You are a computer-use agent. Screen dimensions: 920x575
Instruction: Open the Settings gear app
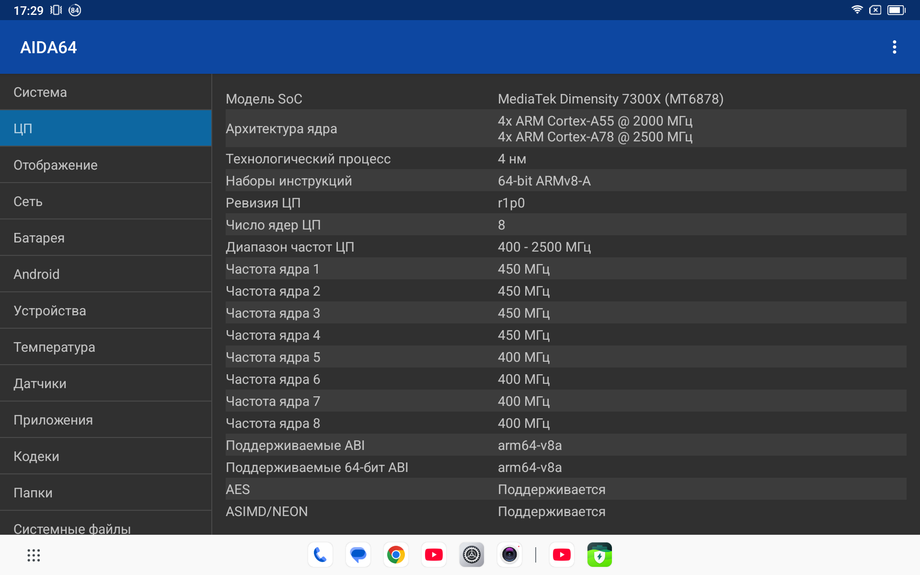click(x=471, y=555)
